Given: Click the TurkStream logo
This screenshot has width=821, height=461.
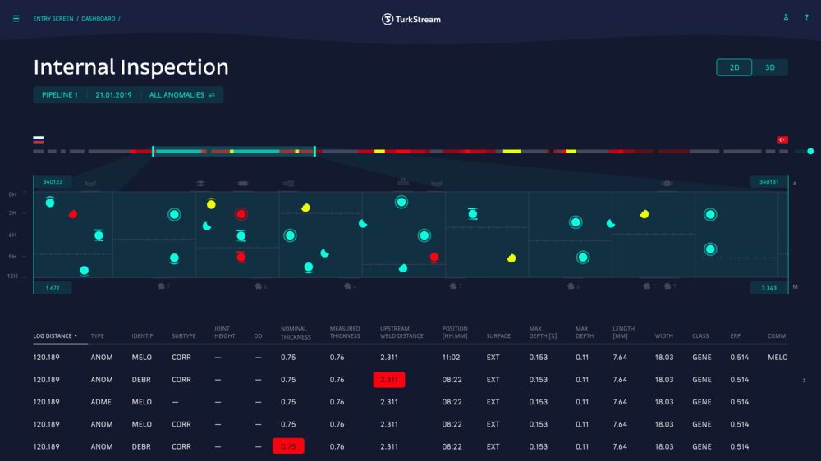Looking at the screenshot, I should coord(410,19).
